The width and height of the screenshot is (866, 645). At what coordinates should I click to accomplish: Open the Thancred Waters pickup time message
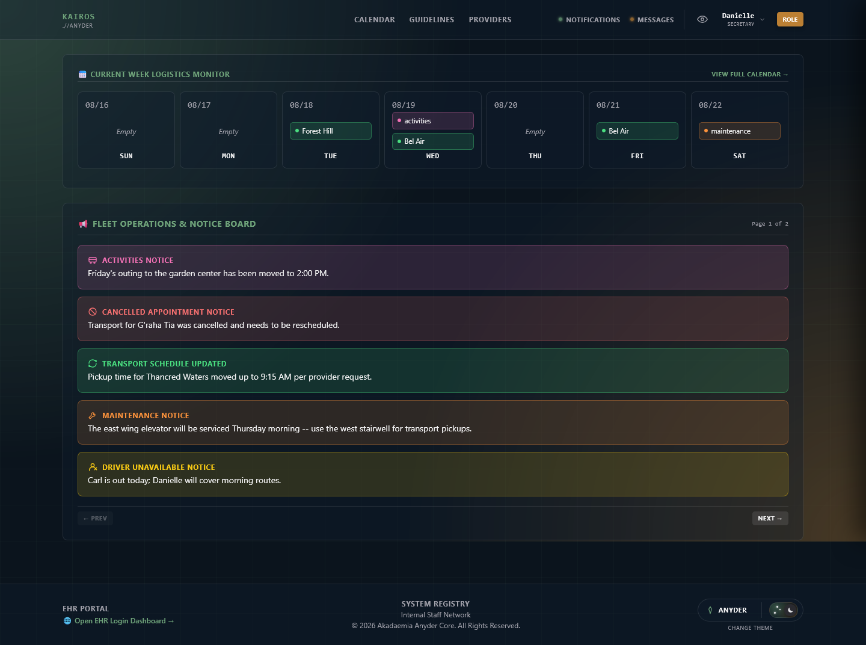230,377
